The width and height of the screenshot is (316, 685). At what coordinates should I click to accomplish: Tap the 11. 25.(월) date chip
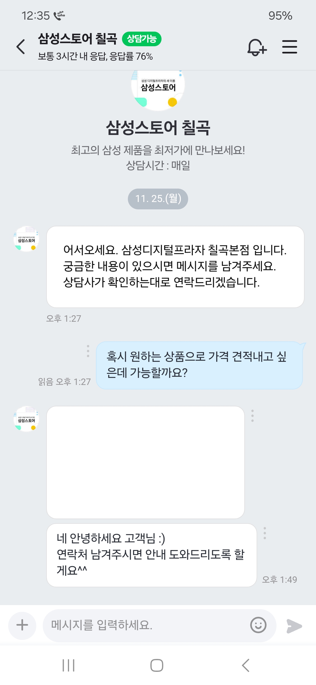pyautogui.click(x=158, y=199)
